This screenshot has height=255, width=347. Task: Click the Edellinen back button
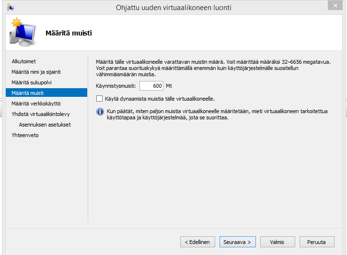tap(197, 242)
